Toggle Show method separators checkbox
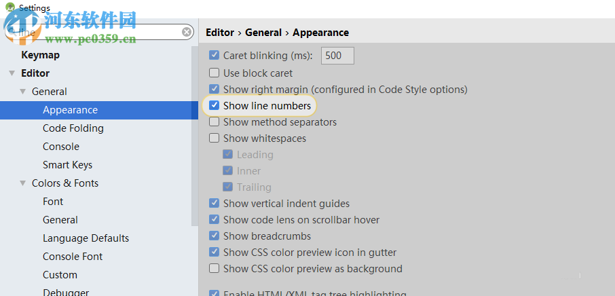The width and height of the screenshot is (615, 296). pos(215,122)
